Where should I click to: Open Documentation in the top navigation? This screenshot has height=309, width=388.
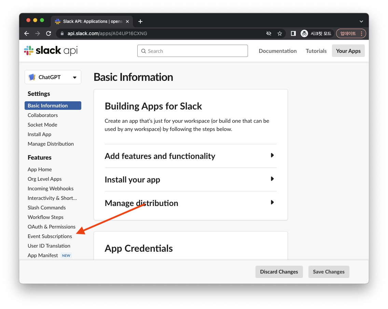click(278, 51)
